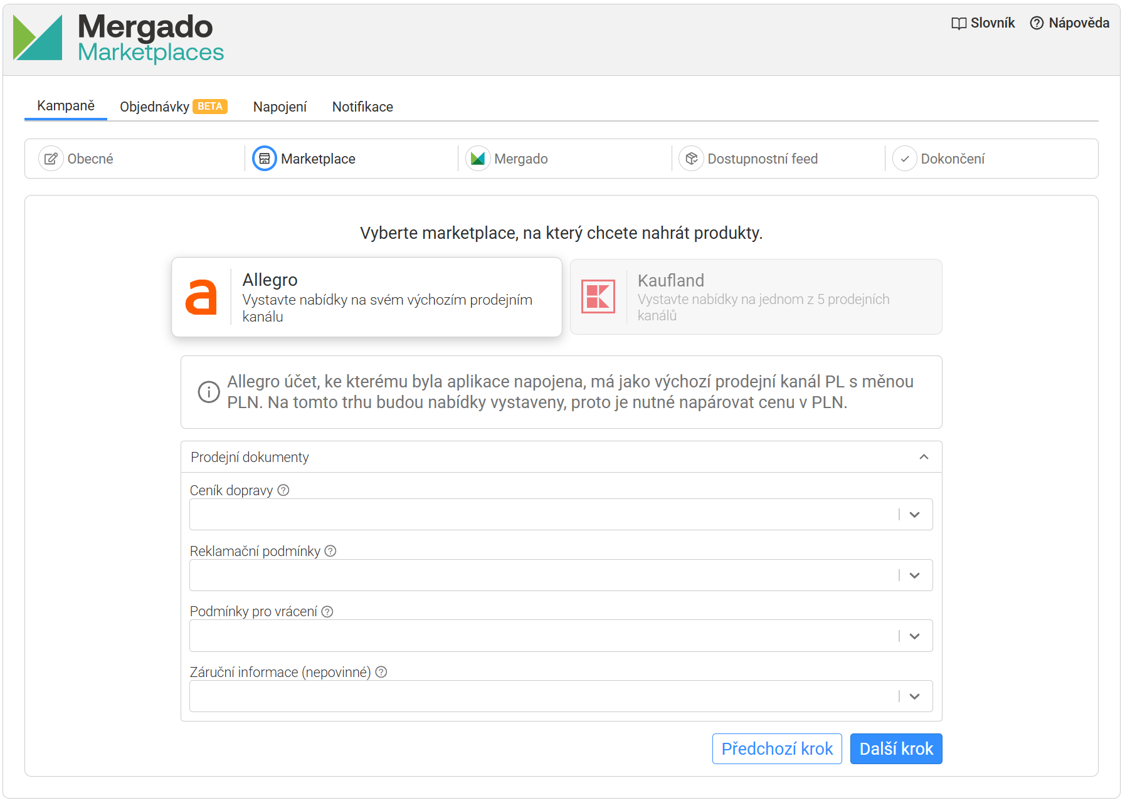
Task: Click the BETA badge beside Objednávky
Action: click(x=210, y=107)
